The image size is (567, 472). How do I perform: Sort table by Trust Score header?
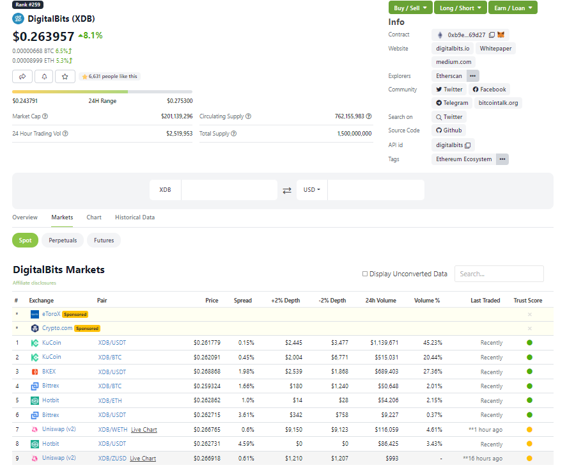click(527, 301)
